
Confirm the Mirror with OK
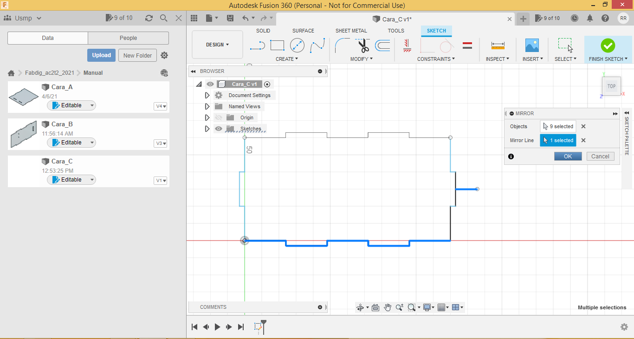[568, 156]
